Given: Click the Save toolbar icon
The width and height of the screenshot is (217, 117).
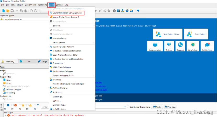Looking at the screenshot, I should coord(12,11).
